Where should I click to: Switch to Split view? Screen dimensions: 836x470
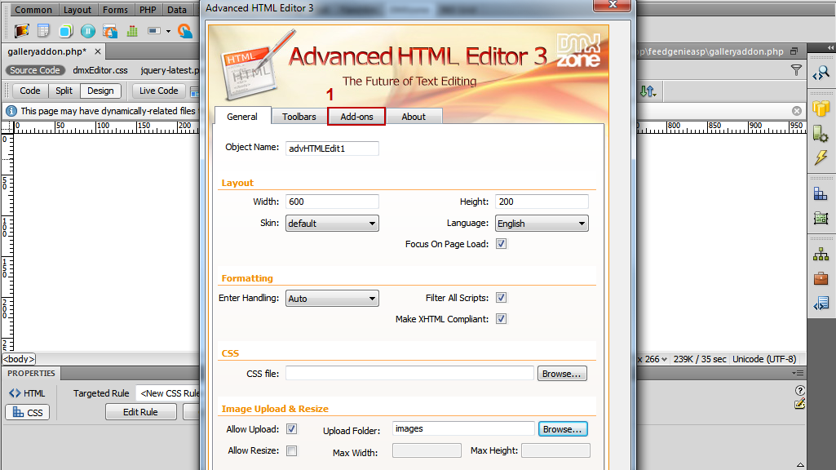(x=64, y=91)
